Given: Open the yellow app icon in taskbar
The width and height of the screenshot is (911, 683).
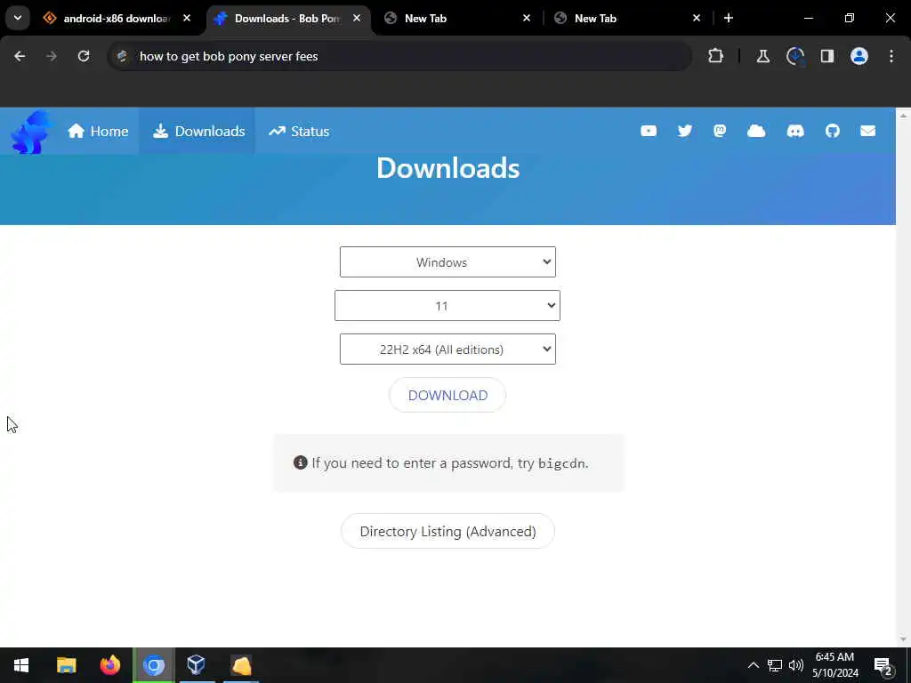Looking at the screenshot, I should tap(241, 665).
